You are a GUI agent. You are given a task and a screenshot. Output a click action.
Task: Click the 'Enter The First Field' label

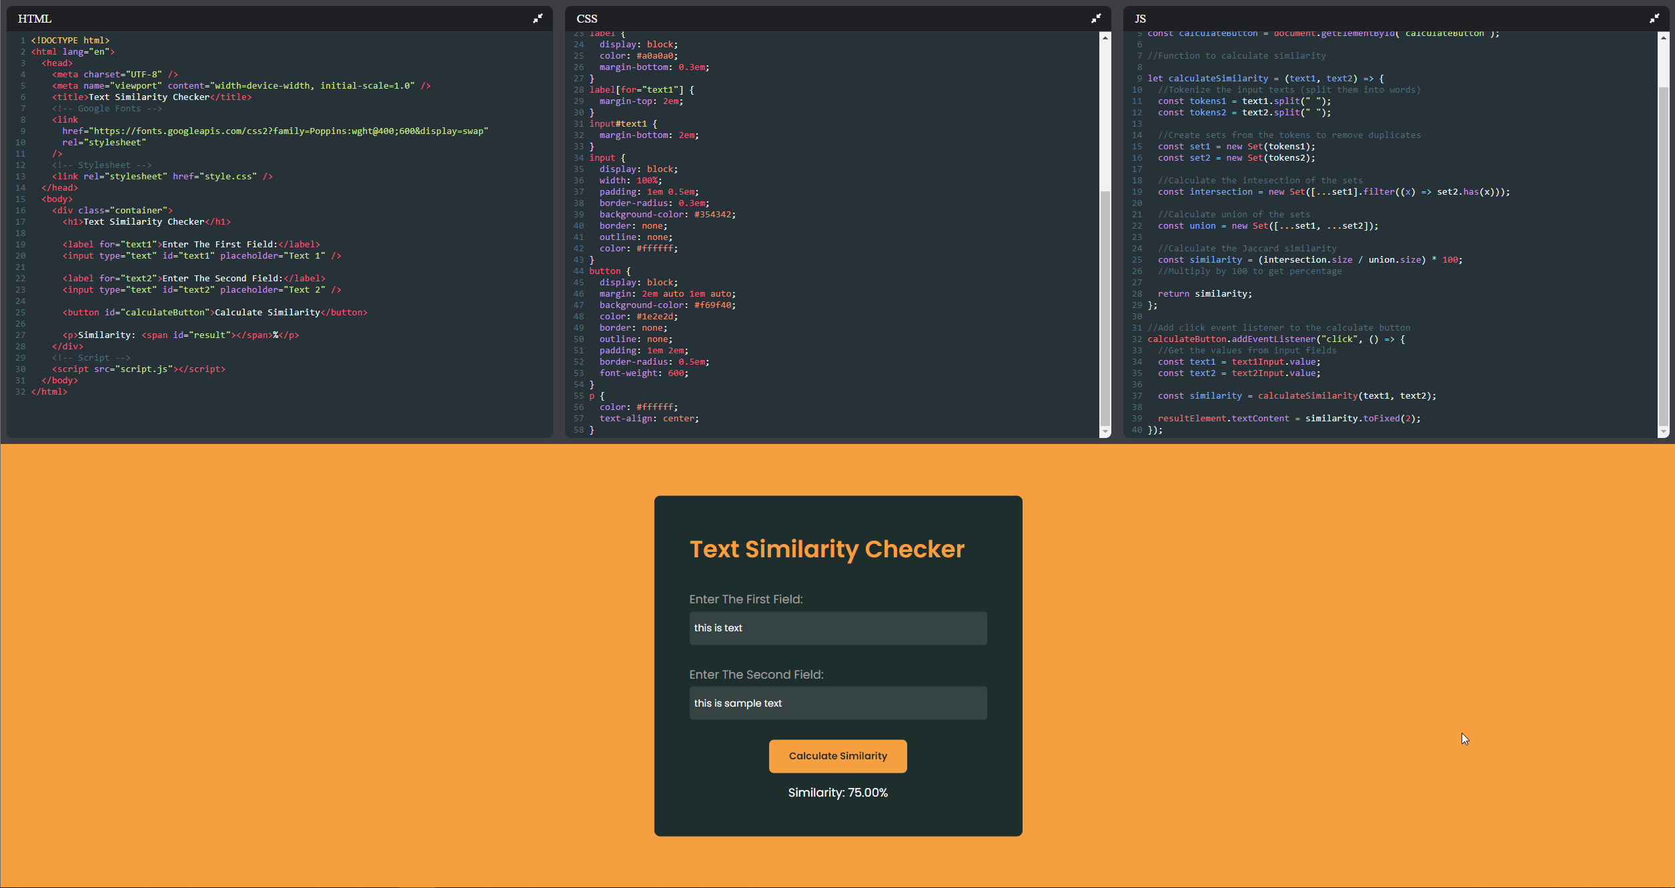tap(746, 599)
